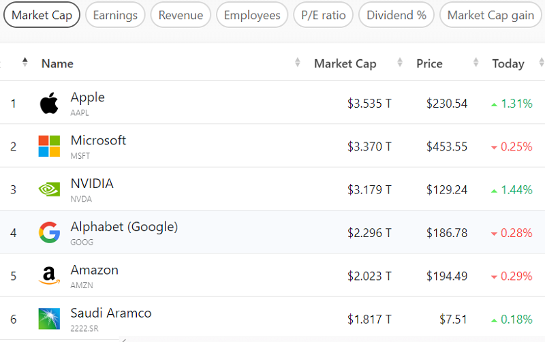Click the Amazon logo icon

(x=49, y=276)
